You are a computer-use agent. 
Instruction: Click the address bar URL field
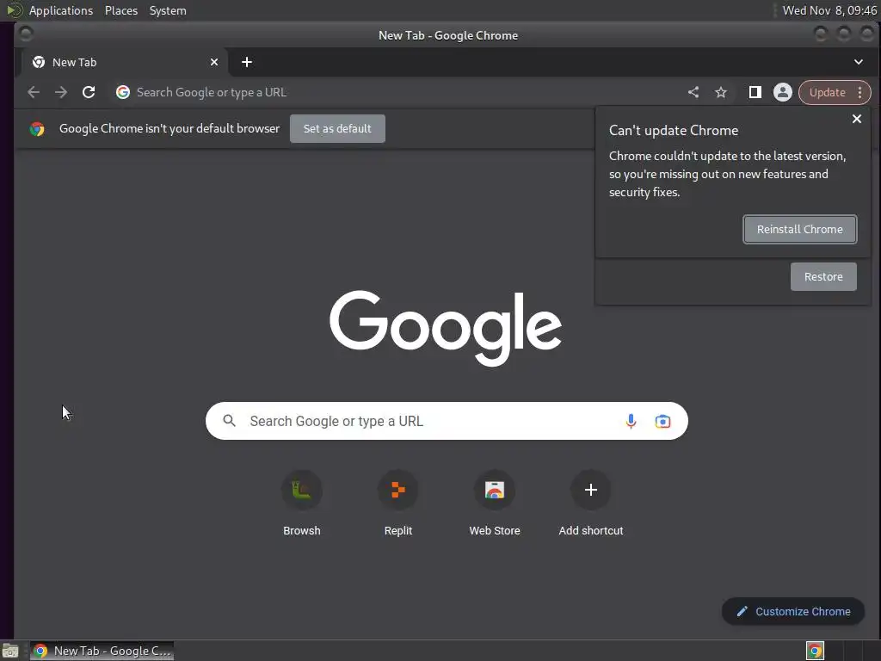(393, 92)
